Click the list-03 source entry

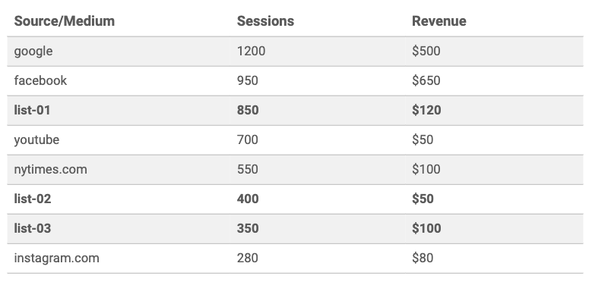33,228
